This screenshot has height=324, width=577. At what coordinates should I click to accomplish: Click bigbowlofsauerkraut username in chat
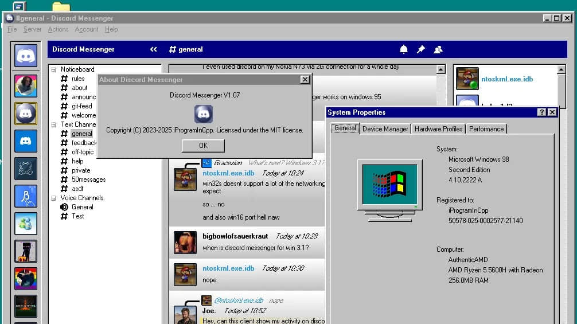pyautogui.click(x=235, y=236)
